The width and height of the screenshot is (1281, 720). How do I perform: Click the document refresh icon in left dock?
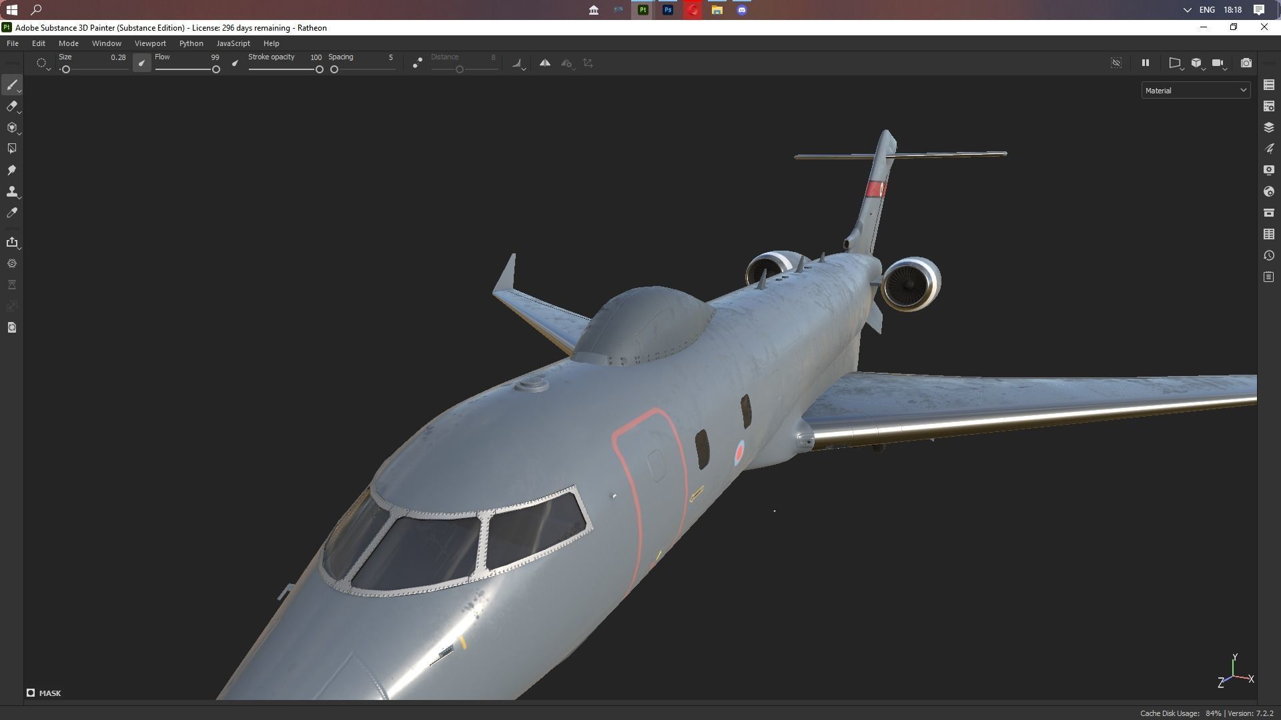pyautogui.click(x=11, y=327)
